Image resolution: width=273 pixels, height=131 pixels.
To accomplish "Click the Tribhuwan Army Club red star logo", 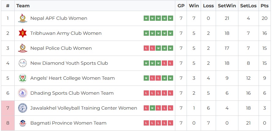I will coord(22,33).
